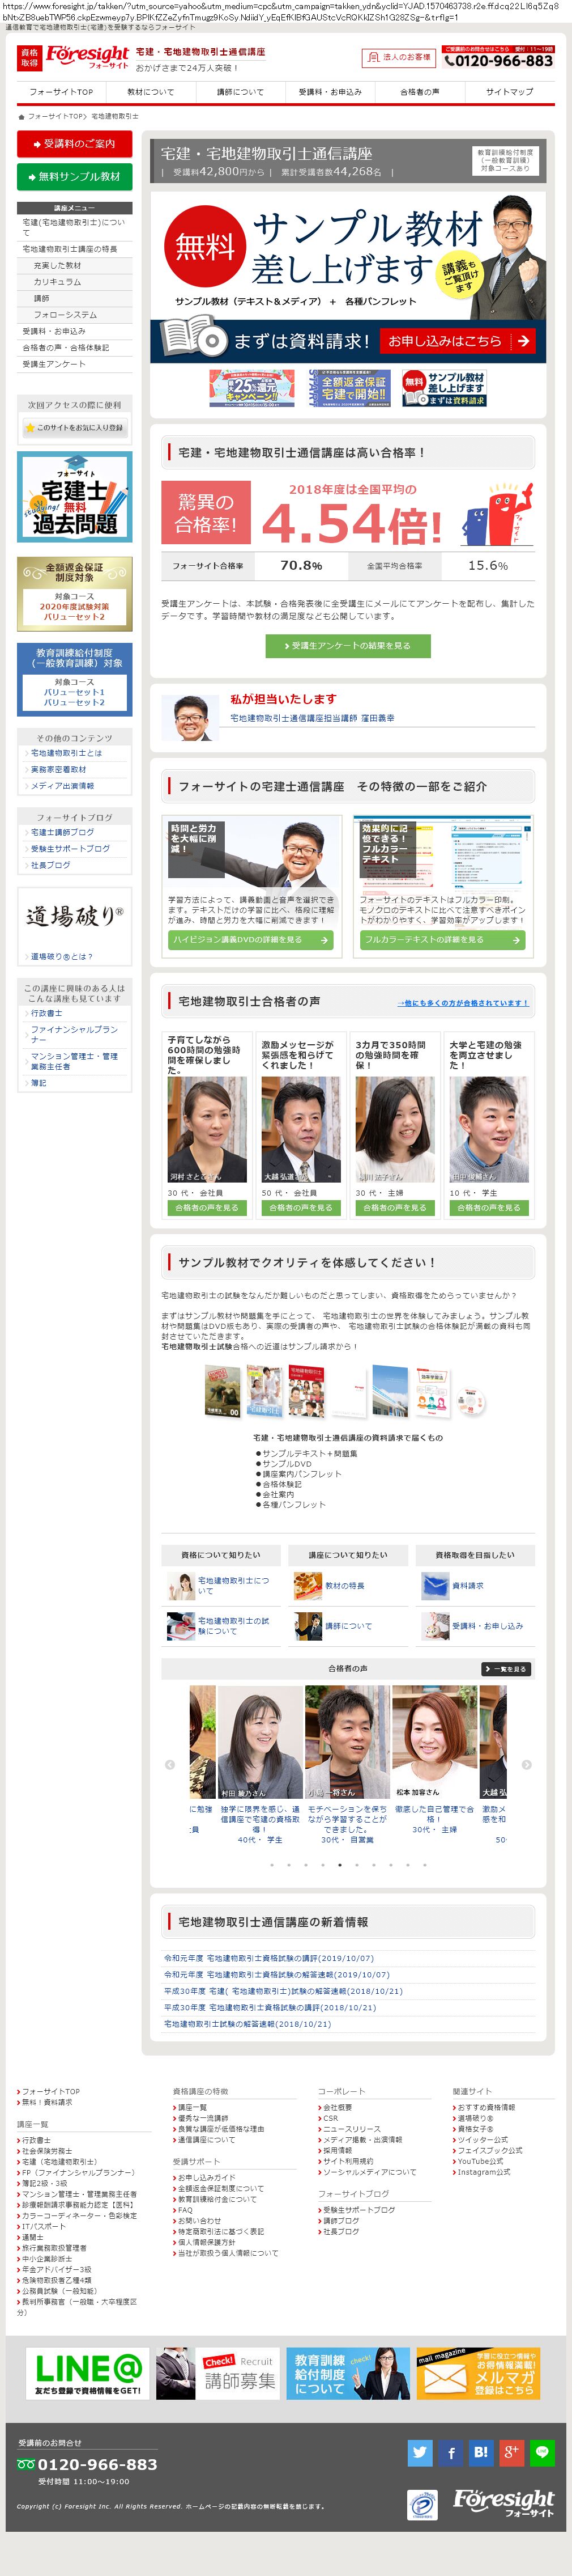Screen dimensions: 572x2576
Task: Advance testimonial carousel with right arrow
Action: 526,1764
